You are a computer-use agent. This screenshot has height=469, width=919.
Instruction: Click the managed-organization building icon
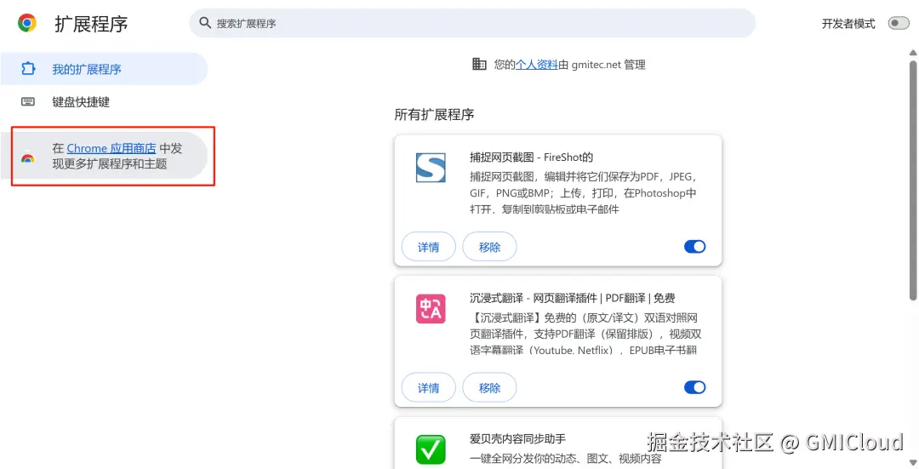pos(479,64)
